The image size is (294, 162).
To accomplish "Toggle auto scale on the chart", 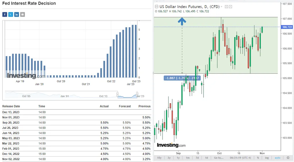I will coord(277,158).
